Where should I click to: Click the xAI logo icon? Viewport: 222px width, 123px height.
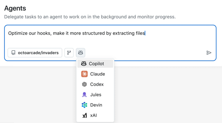84,115
